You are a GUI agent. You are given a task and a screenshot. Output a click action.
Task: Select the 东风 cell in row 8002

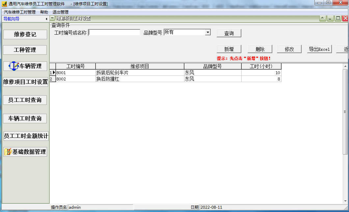(213, 79)
